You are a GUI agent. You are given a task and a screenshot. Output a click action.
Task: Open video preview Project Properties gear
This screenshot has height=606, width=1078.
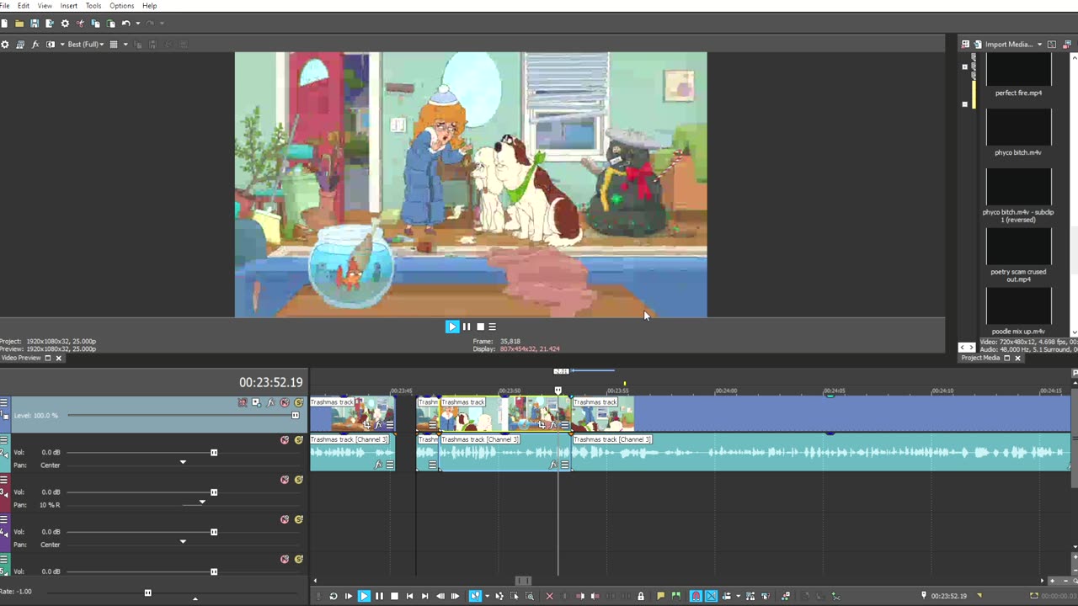[x=5, y=45]
